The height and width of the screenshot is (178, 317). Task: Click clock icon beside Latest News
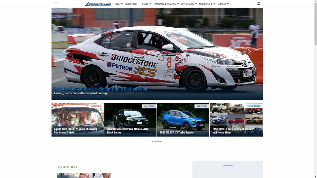59,167
